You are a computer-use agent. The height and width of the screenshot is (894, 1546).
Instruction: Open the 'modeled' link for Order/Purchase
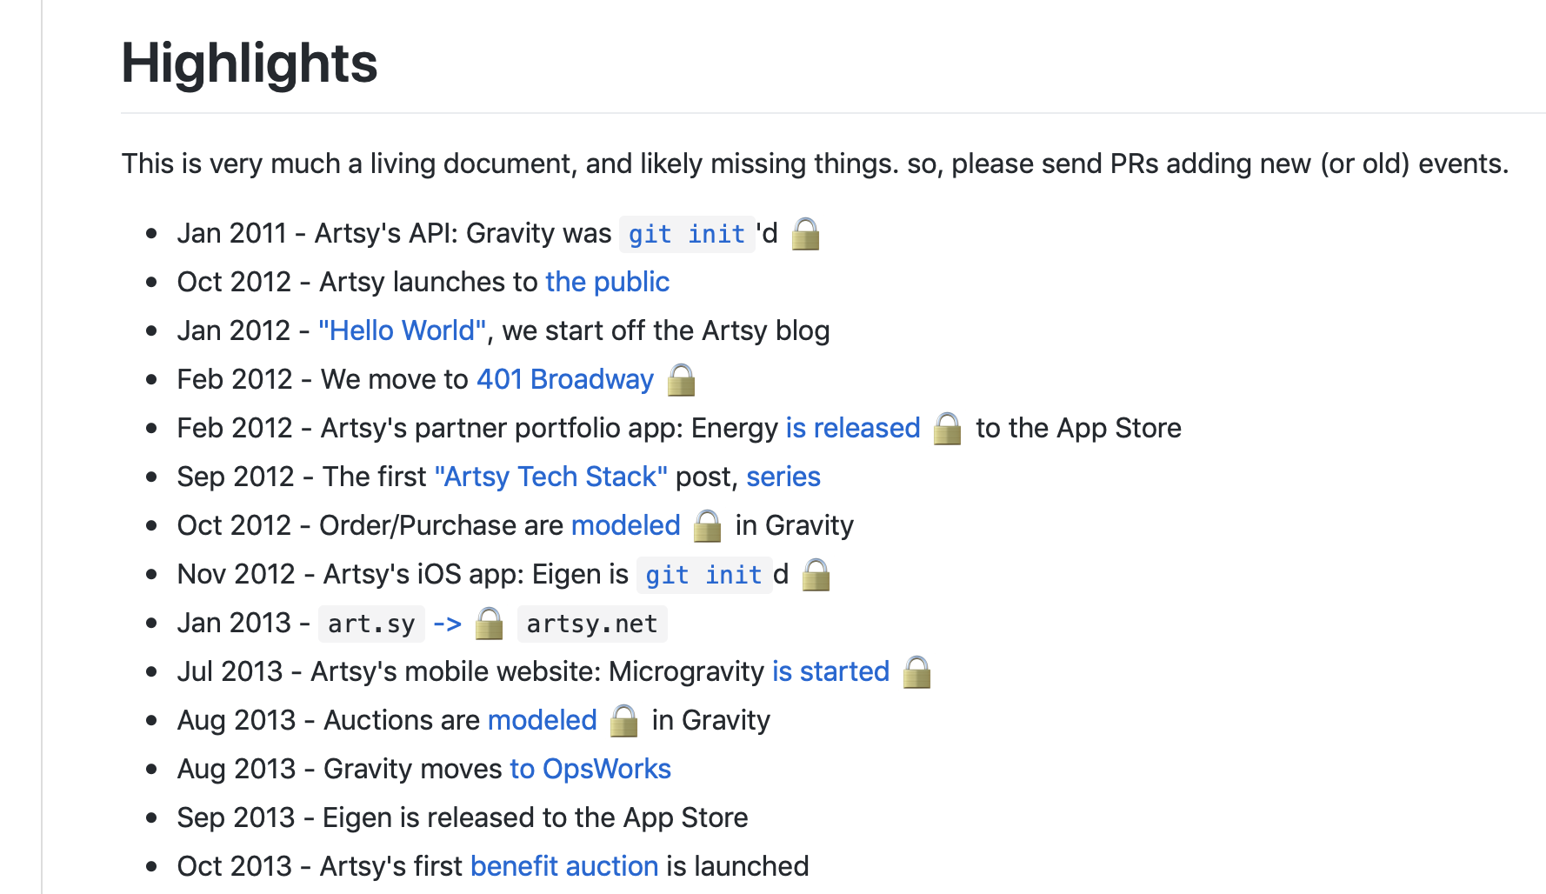click(626, 525)
